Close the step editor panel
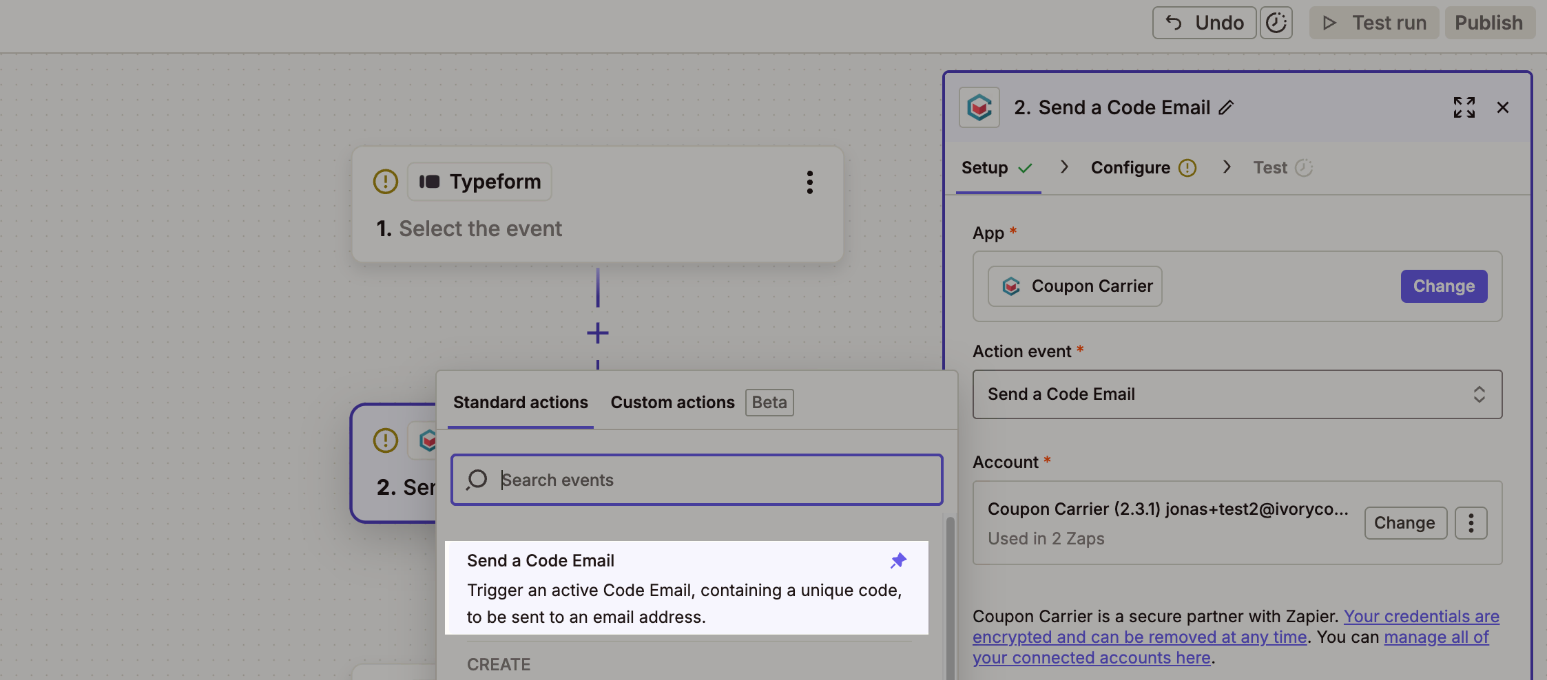This screenshot has height=680, width=1547. [x=1503, y=107]
